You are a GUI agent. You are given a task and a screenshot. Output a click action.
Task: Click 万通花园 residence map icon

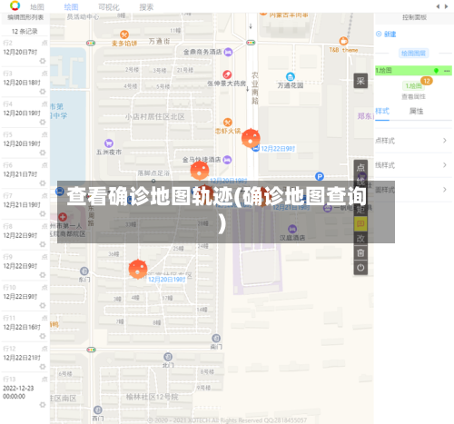(291, 76)
